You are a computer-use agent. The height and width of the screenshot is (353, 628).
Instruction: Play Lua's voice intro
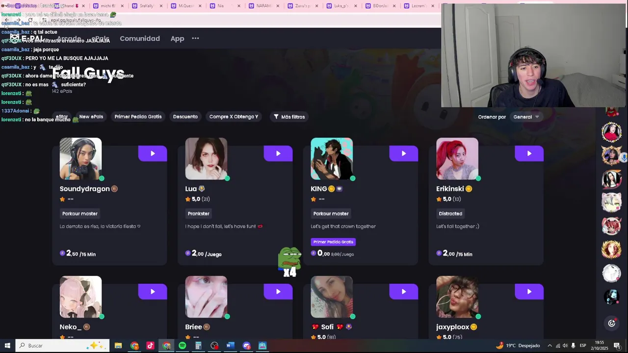278,153
